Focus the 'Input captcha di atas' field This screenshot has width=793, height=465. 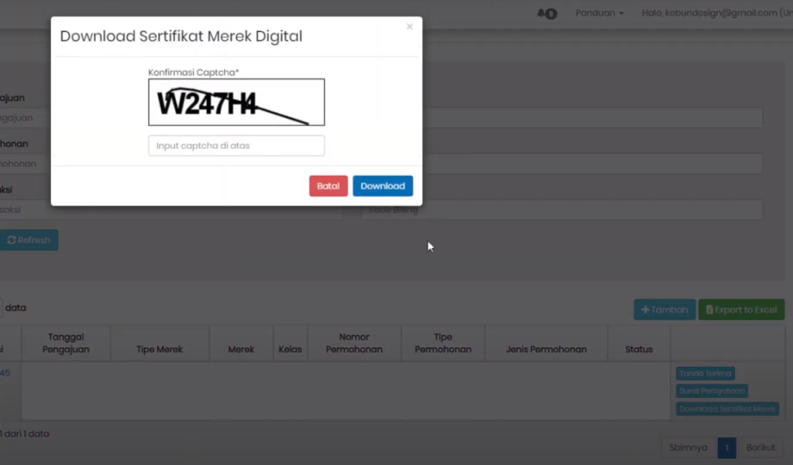pos(236,145)
